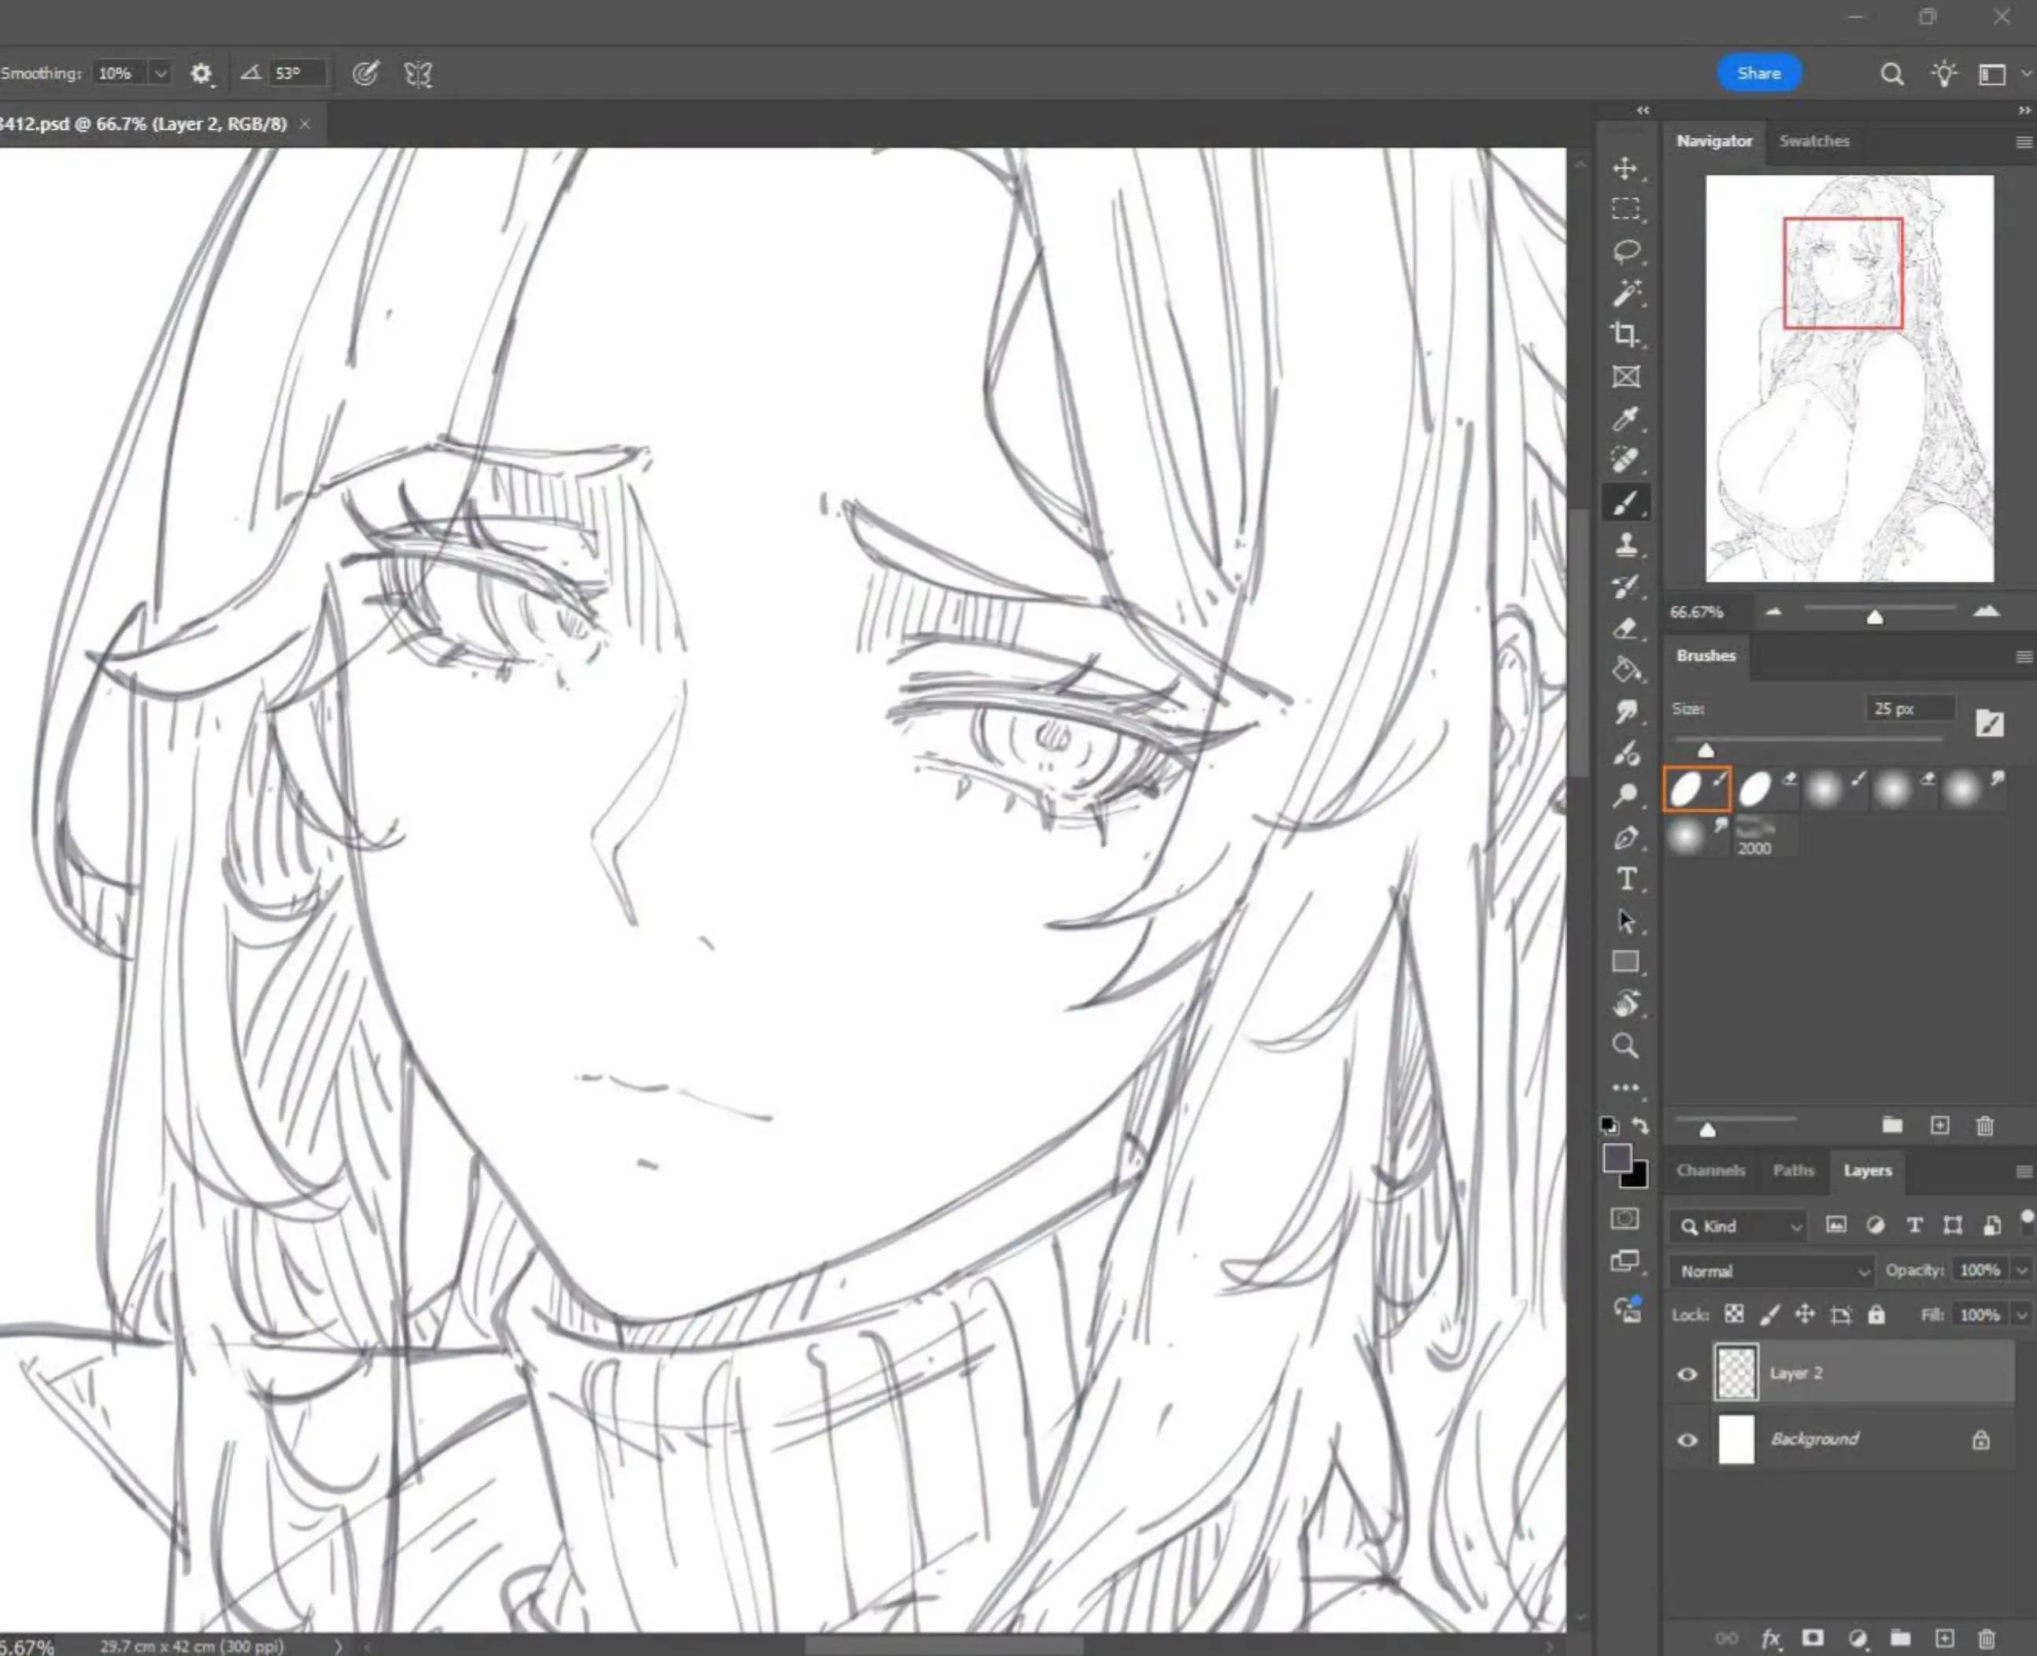Toggle lock image pixels brush icon
This screenshot has width=2037, height=1656.
click(1770, 1314)
